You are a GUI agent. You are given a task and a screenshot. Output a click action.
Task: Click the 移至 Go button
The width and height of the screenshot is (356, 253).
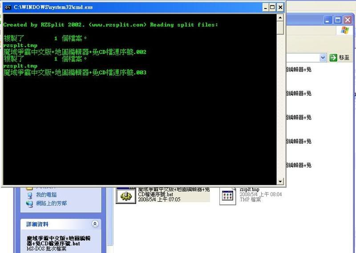point(339,57)
